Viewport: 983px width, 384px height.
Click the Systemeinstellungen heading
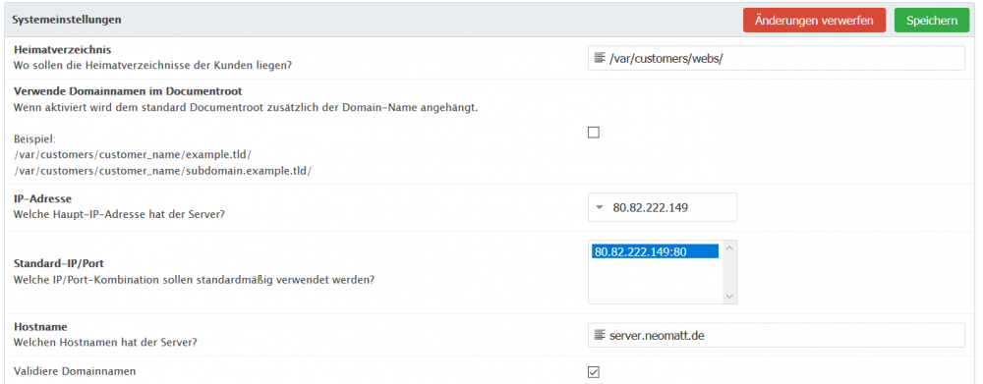pyautogui.click(x=67, y=20)
